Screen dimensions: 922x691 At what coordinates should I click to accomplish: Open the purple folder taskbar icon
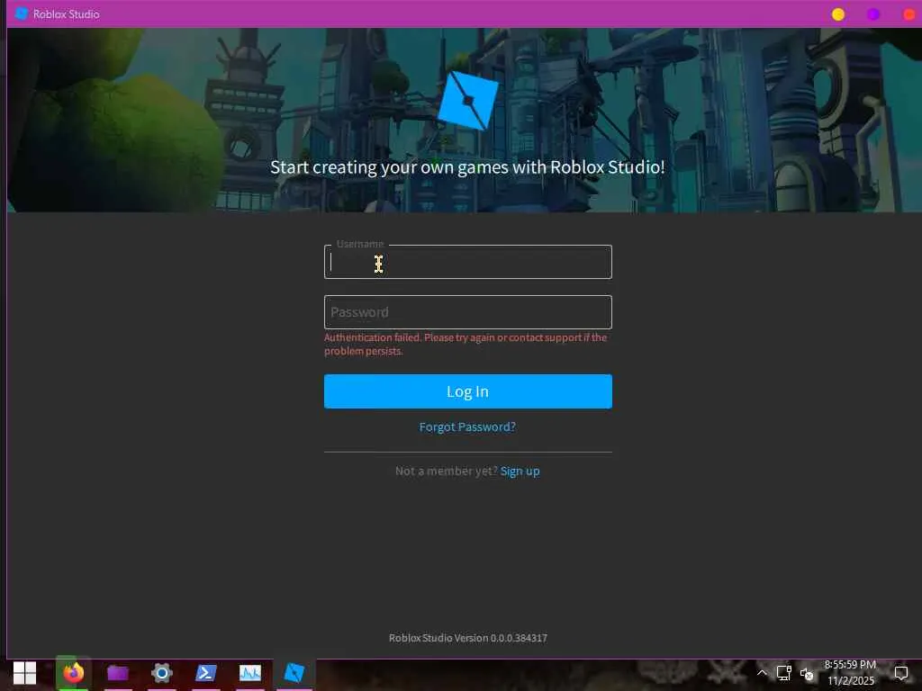click(118, 673)
